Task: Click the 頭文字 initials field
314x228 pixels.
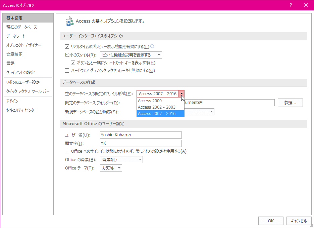Action: point(141,143)
